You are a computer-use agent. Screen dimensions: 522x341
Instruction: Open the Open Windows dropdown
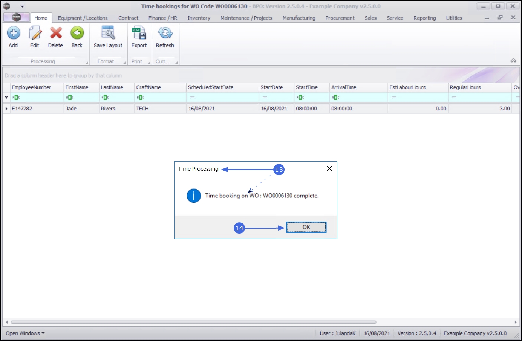point(25,333)
